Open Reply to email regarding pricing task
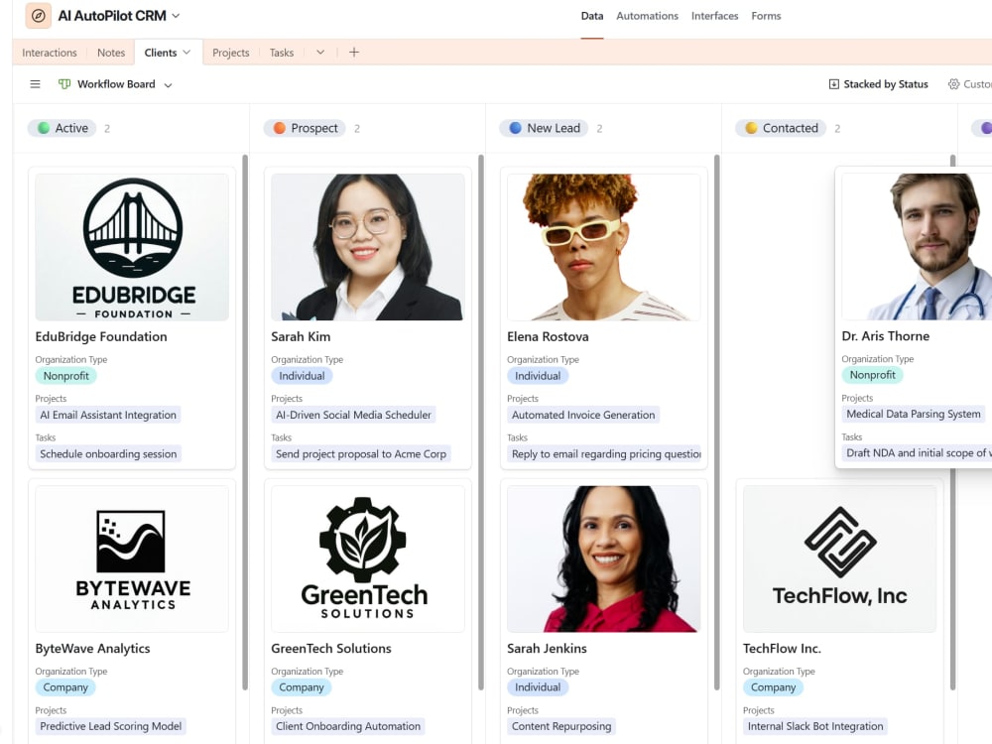The width and height of the screenshot is (992, 744). tap(604, 454)
